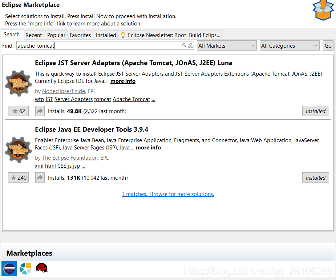Image resolution: width=336 pixels, height=280 pixels.
Task: Click the Apache Tomcat tag link
Action: (131, 99)
